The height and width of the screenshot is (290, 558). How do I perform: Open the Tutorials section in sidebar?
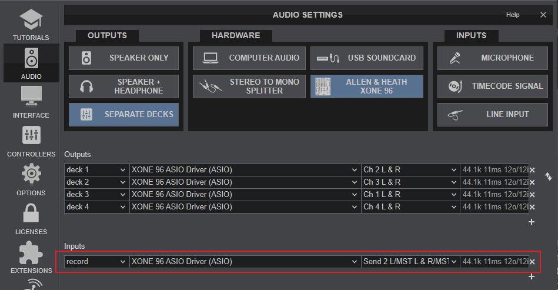[x=31, y=24]
